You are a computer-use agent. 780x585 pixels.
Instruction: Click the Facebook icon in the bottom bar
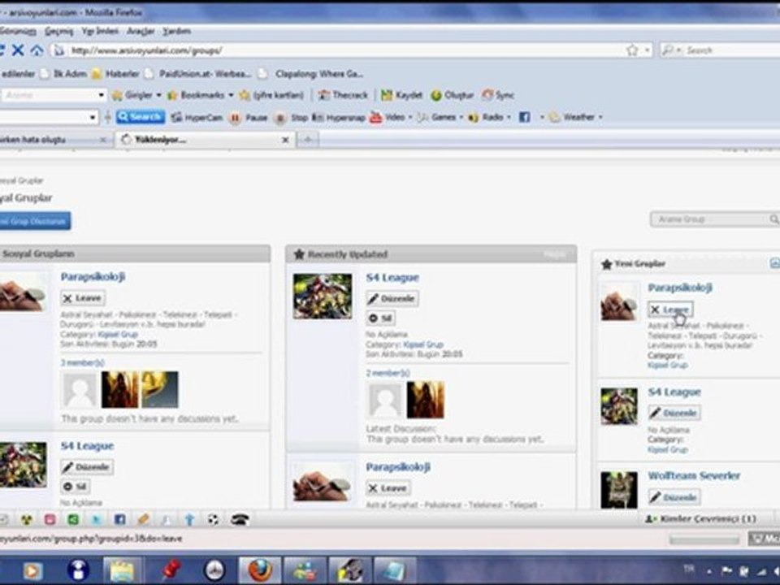(x=120, y=520)
